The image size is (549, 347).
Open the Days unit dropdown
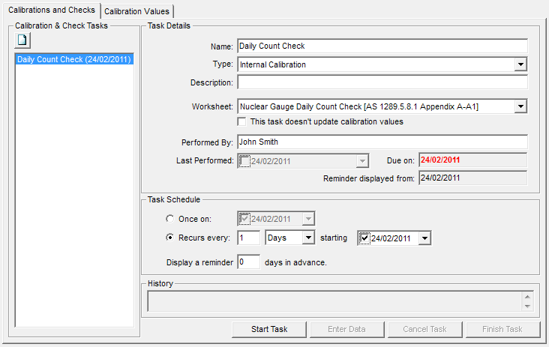tap(307, 238)
